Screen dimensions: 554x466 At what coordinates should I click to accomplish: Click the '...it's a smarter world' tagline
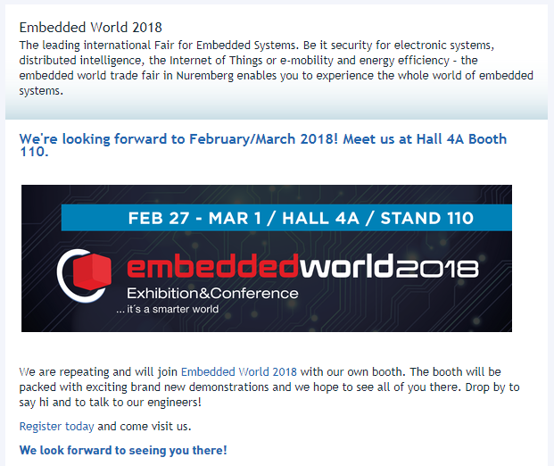(167, 309)
